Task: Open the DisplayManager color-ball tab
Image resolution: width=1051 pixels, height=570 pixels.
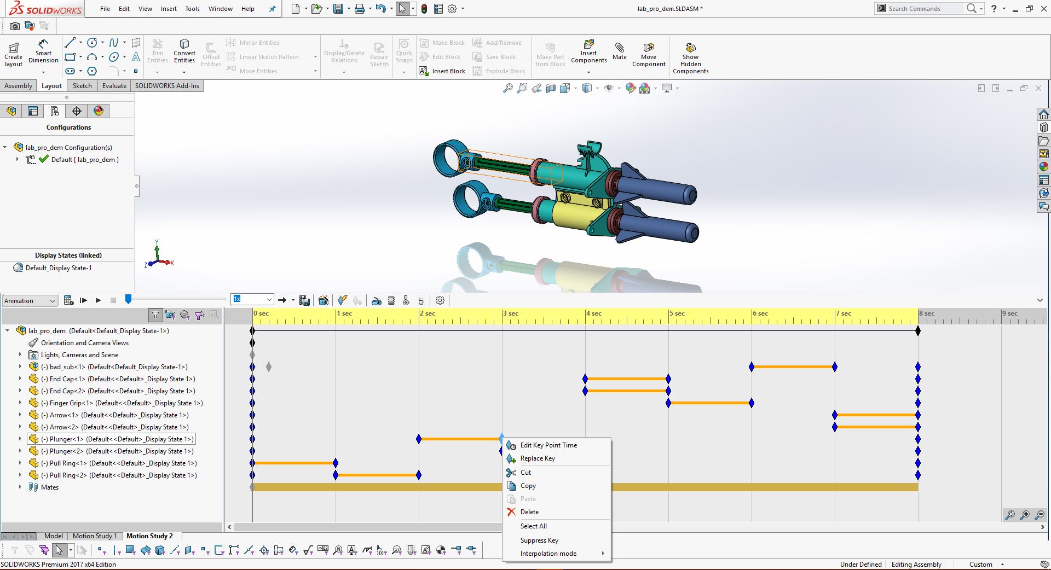Action: coord(99,111)
